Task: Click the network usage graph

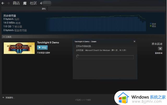Action: [96, 23]
